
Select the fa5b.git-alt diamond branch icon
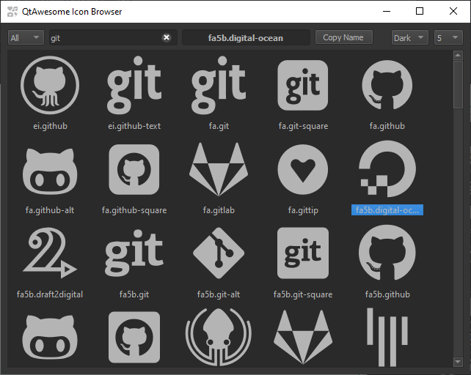(219, 253)
